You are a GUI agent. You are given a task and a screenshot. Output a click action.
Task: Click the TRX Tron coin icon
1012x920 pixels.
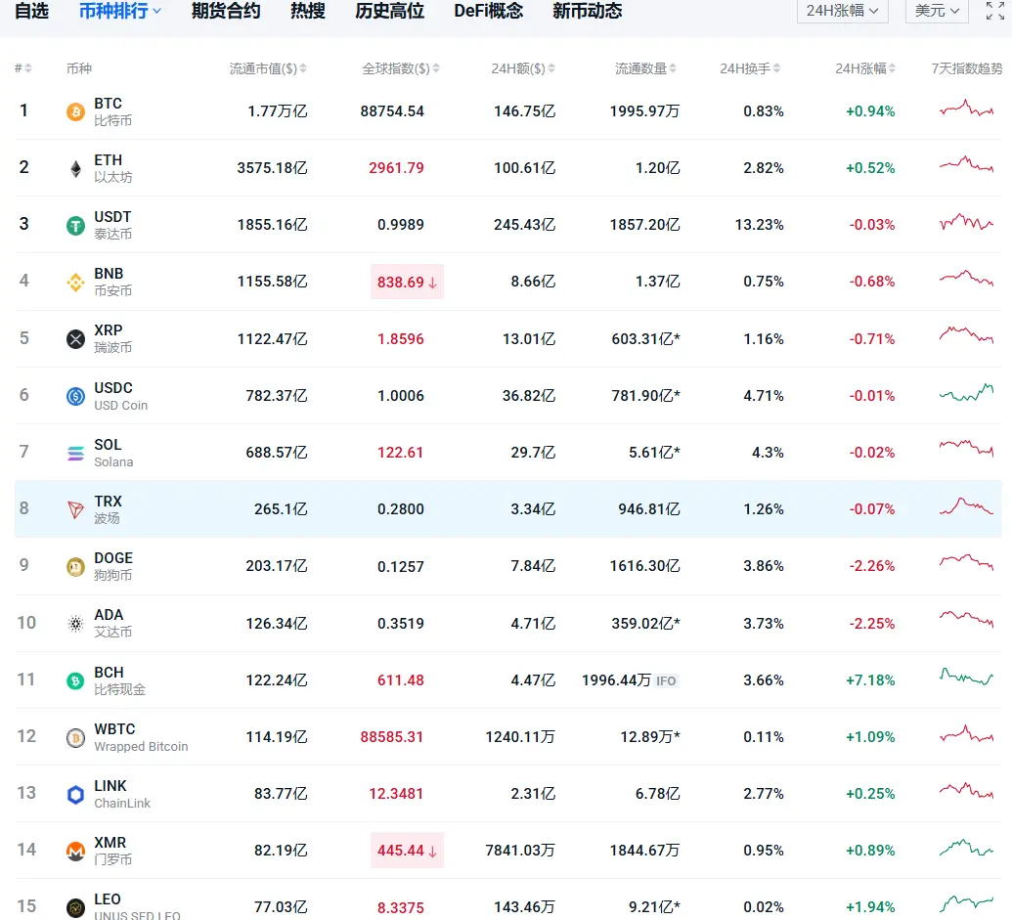pyautogui.click(x=75, y=509)
